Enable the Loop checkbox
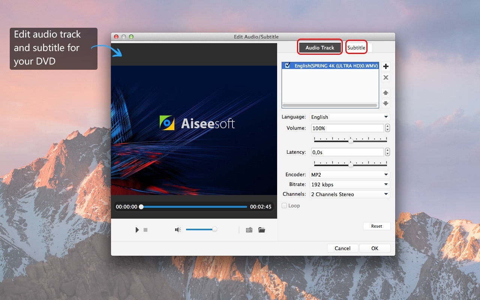 click(285, 205)
